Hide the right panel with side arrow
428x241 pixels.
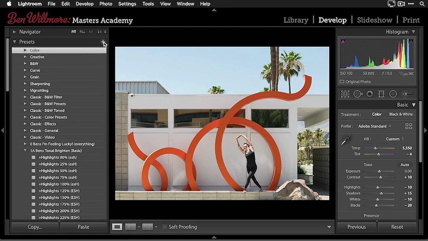[x=425, y=130]
